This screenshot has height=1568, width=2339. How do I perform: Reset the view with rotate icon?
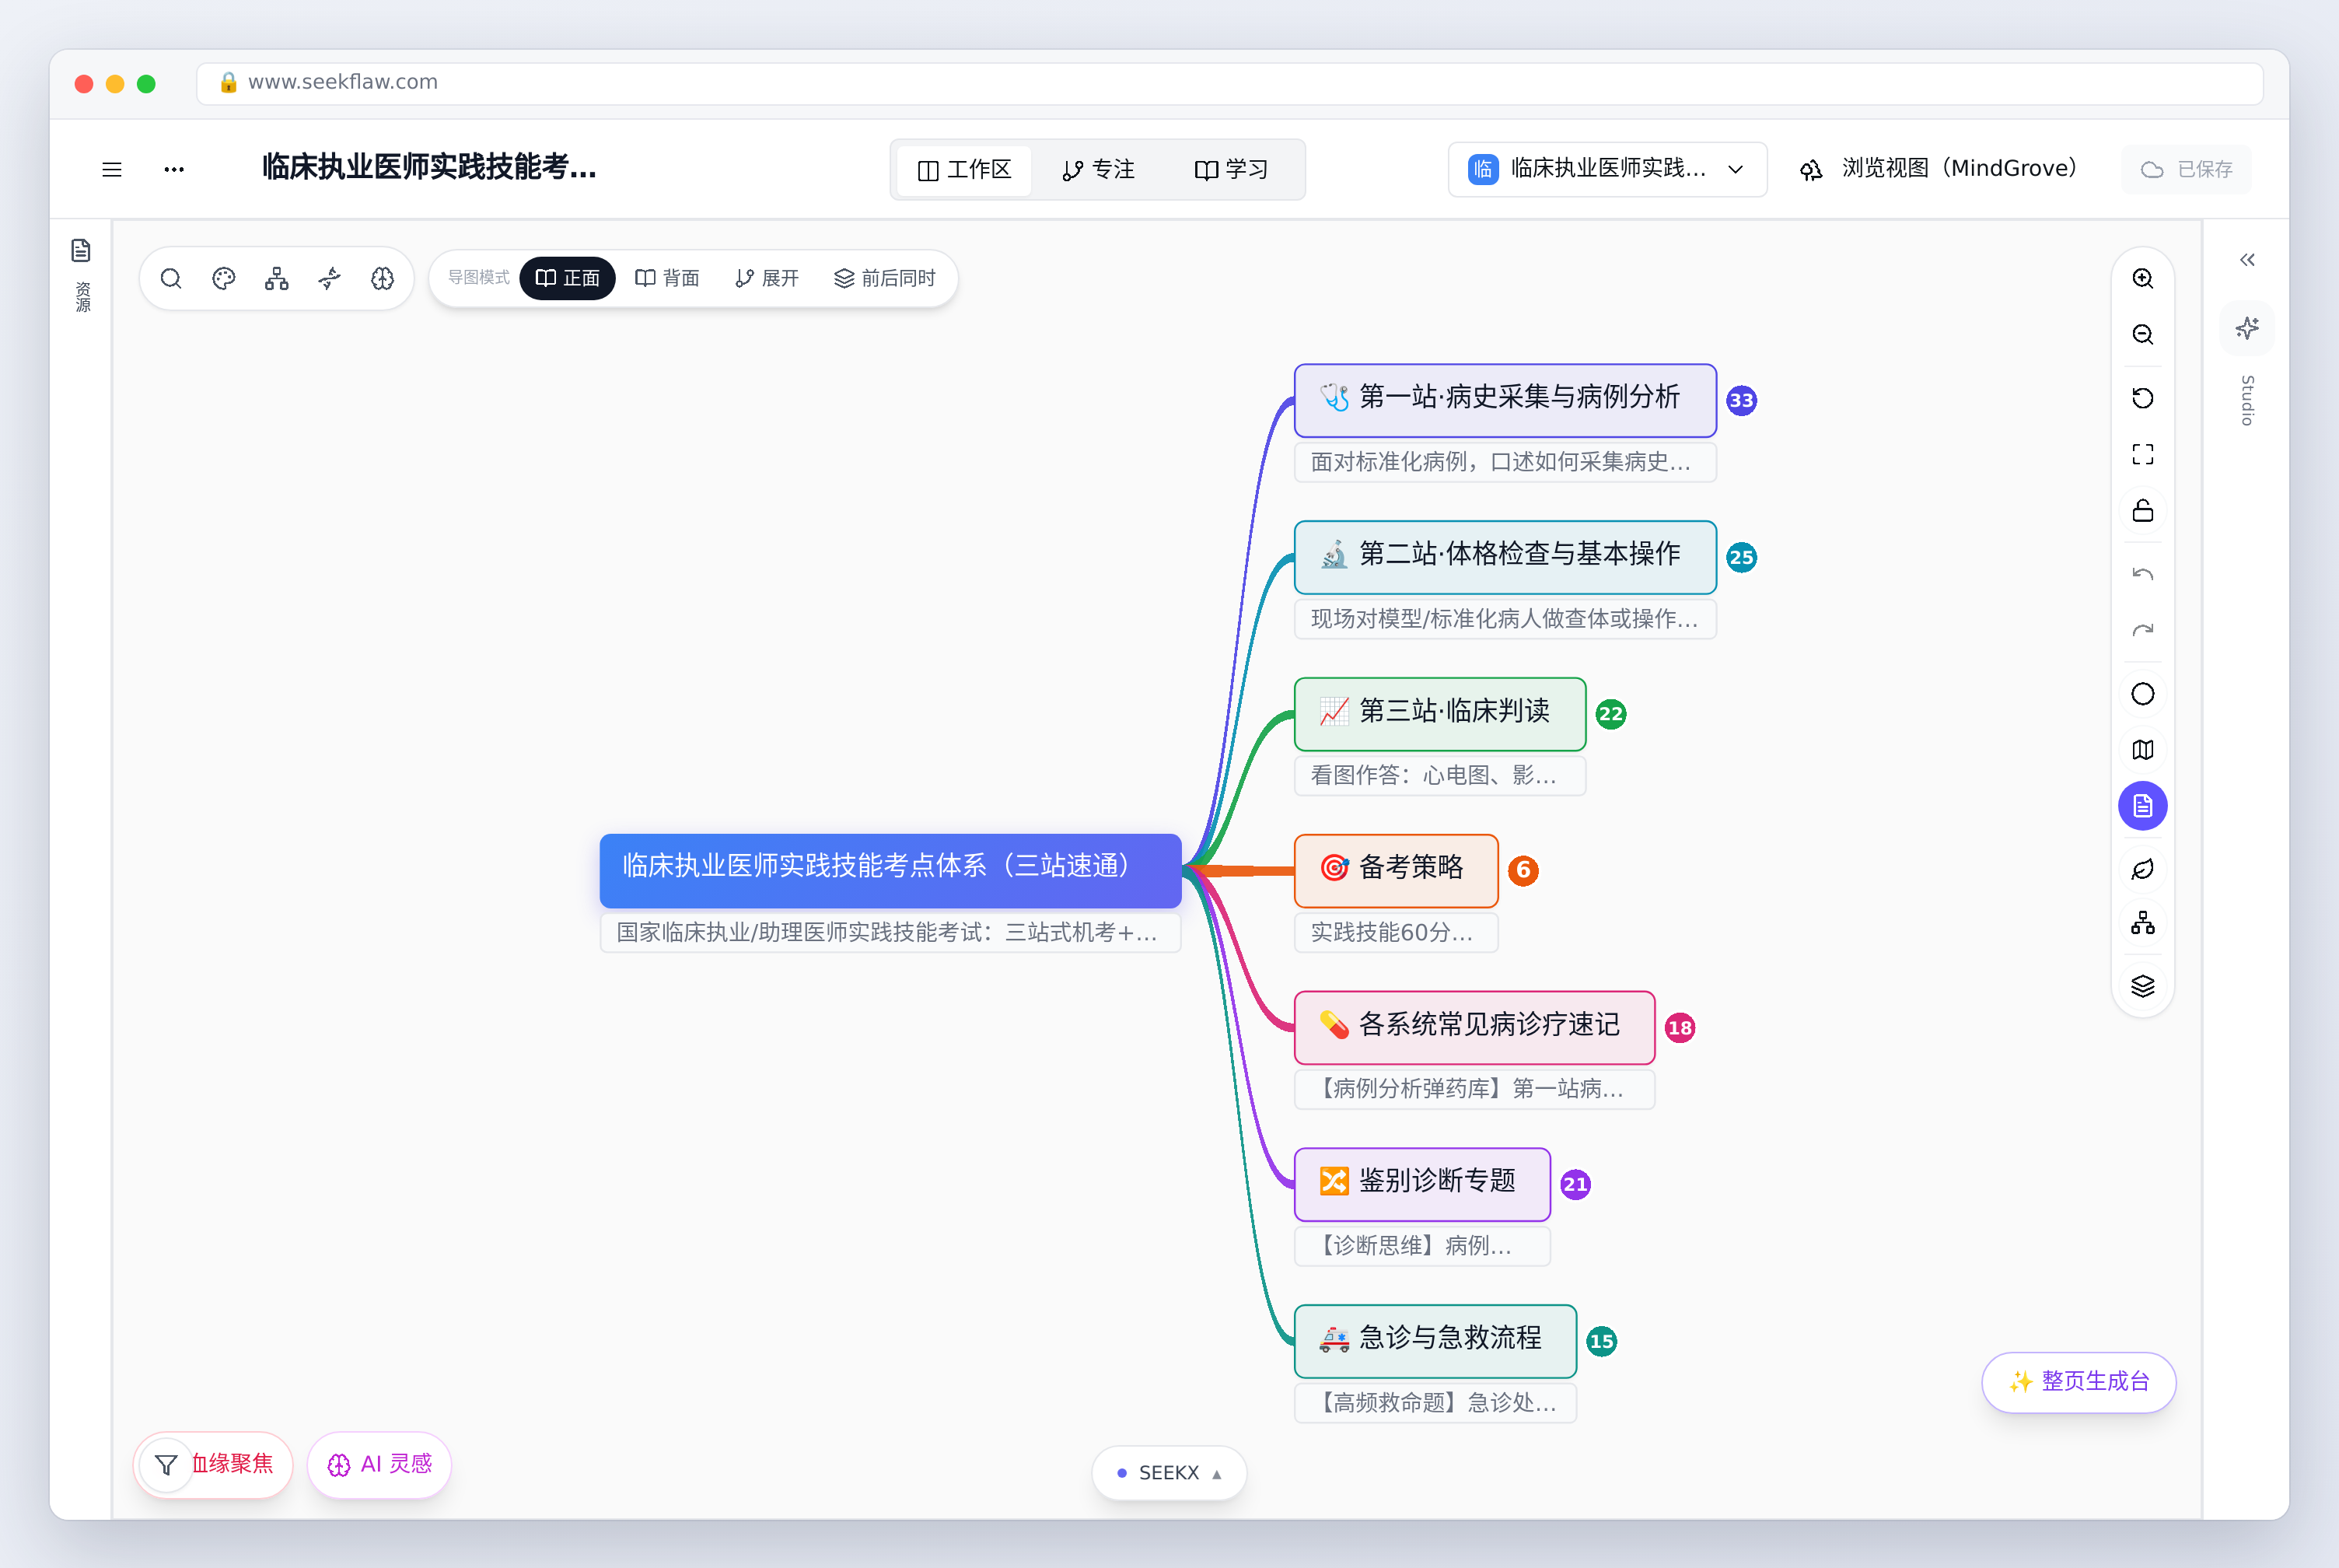coord(2142,398)
